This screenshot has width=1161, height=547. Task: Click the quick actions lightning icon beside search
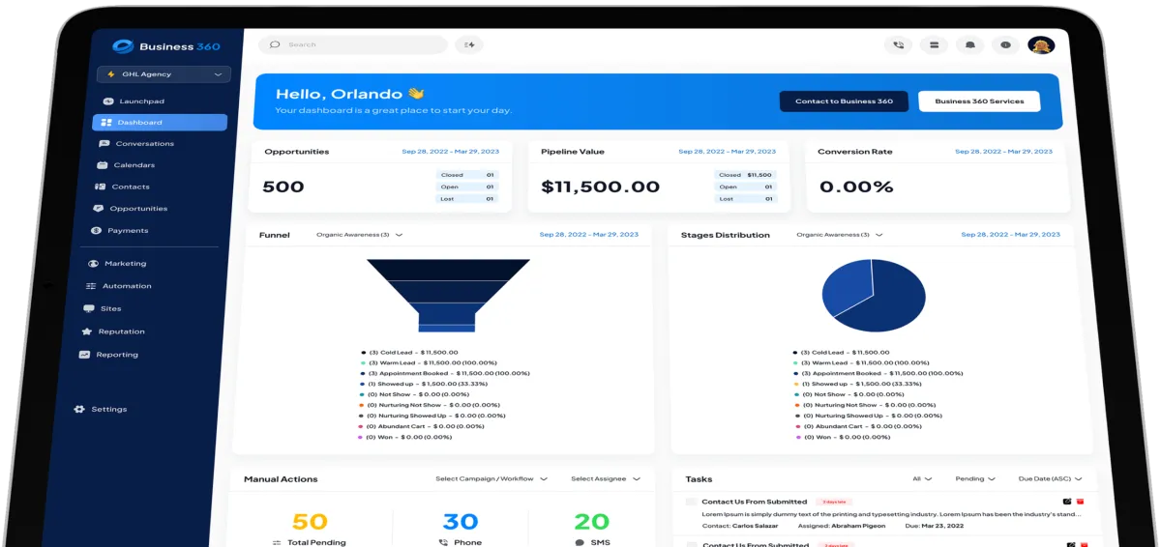click(469, 44)
